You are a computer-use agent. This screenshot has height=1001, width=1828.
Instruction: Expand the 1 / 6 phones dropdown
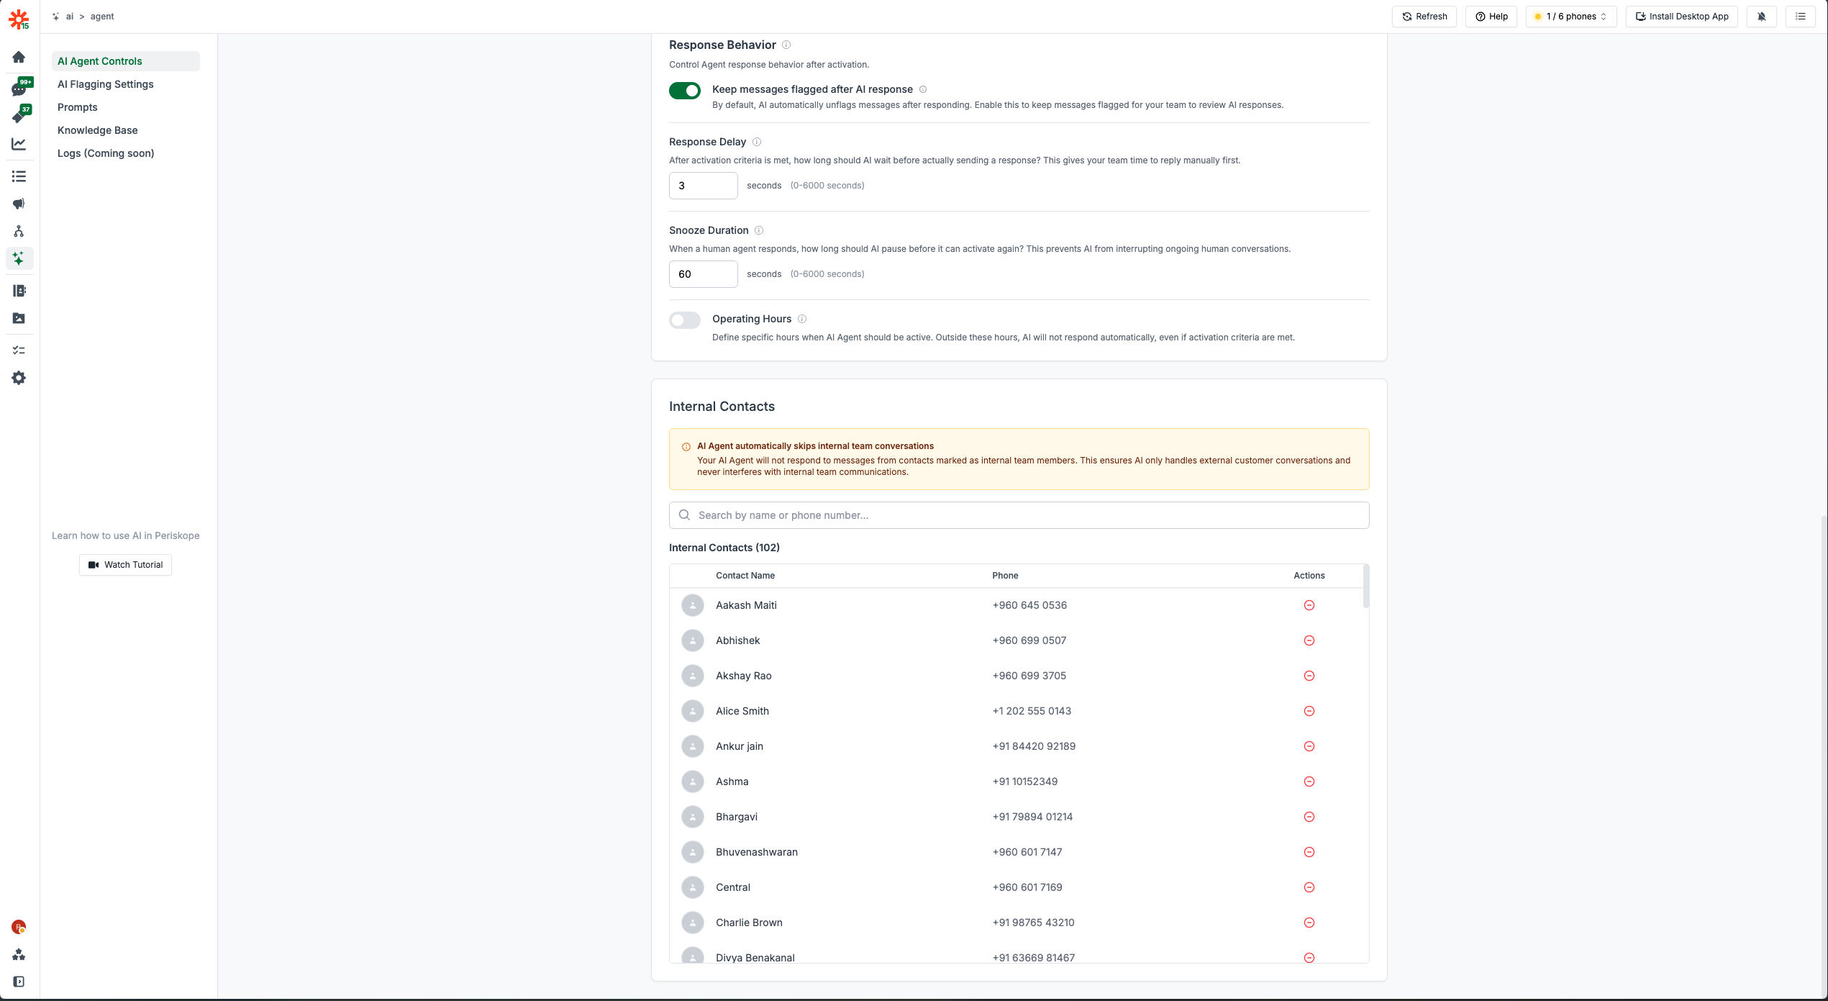pos(1570,17)
